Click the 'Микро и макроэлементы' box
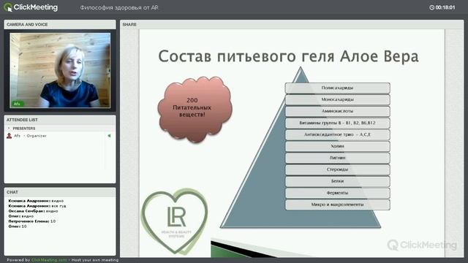The width and height of the screenshot is (468, 263). pyautogui.click(x=338, y=205)
